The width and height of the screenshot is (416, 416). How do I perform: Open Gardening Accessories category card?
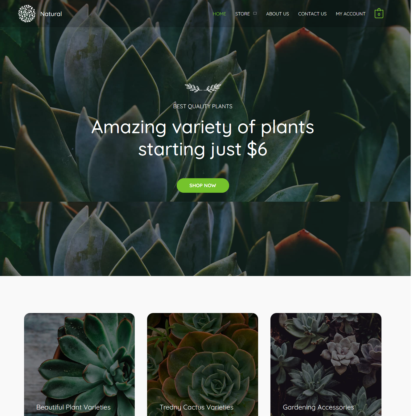[326, 365]
